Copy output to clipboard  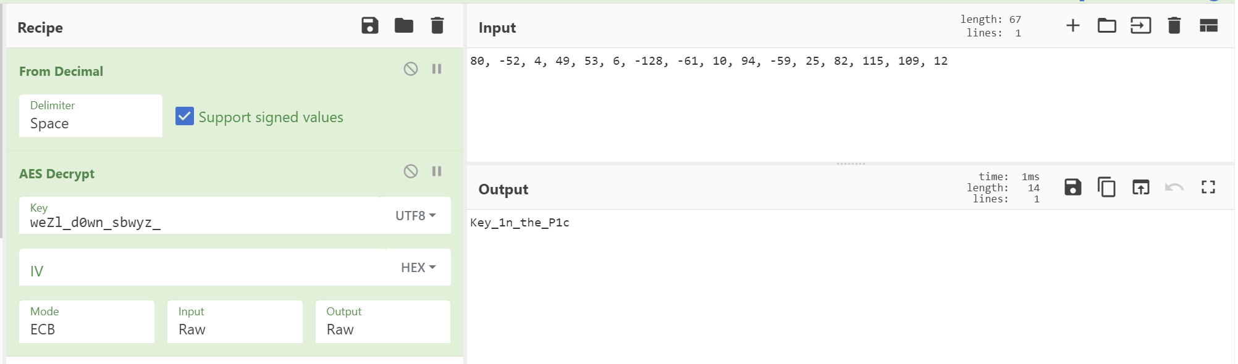point(1106,187)
